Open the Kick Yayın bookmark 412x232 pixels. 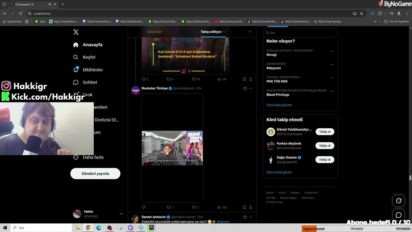(x=40, y=22)
